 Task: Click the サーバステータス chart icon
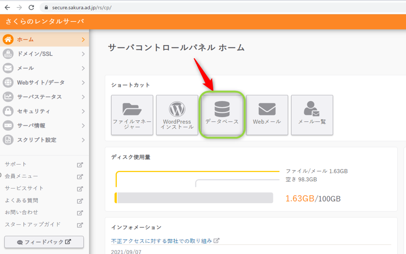click(8, 96)
